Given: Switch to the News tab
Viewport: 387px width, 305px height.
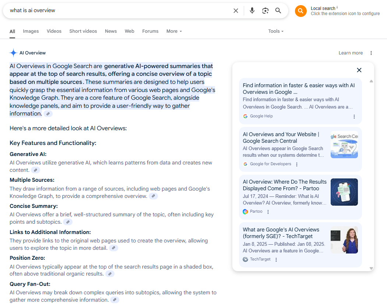Looking at the screenshot, I should [x=111, y=31].
